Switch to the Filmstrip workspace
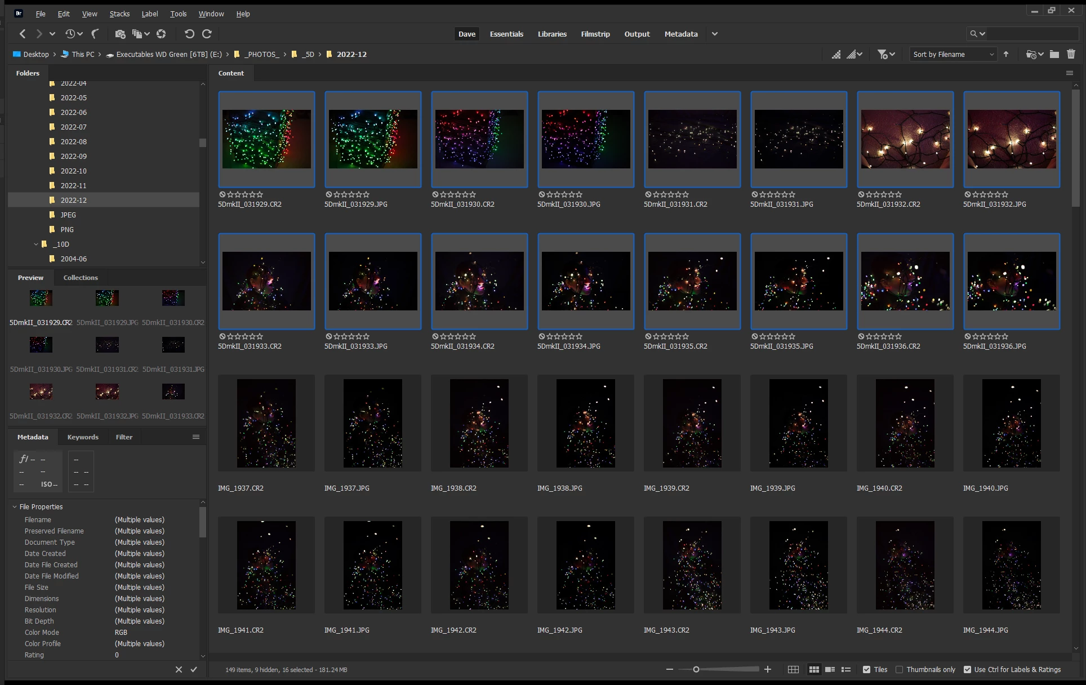Screen dimensions: 1086x685 [595, 34]
